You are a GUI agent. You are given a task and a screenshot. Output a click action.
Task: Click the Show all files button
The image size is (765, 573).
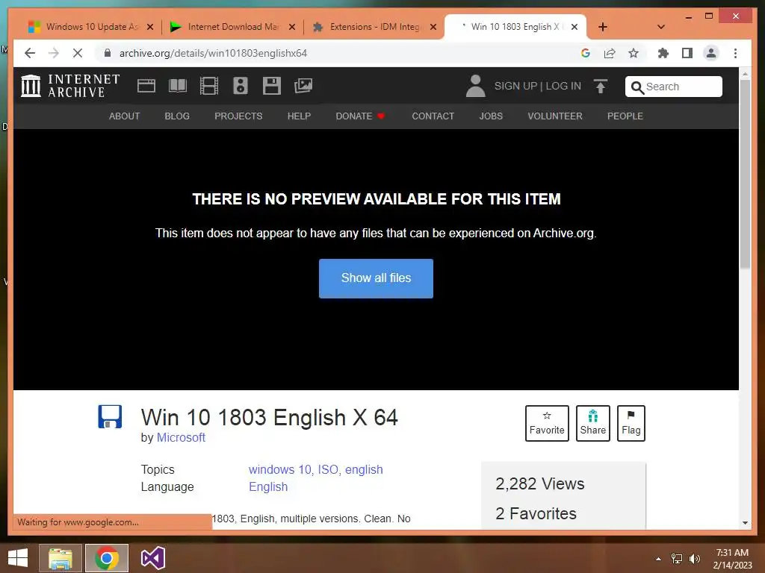tap(377, 278)
